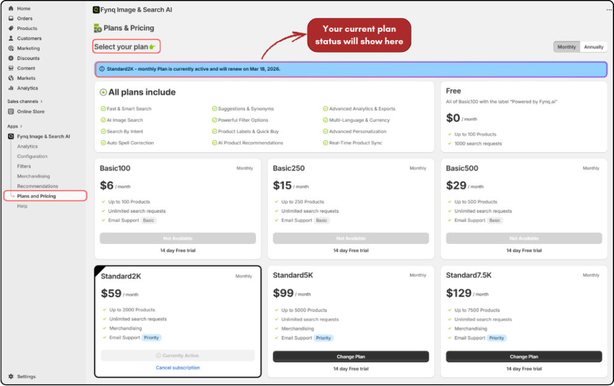Click Currently Active button on Standard2K
614x386 pixels.
coord(177,355)
